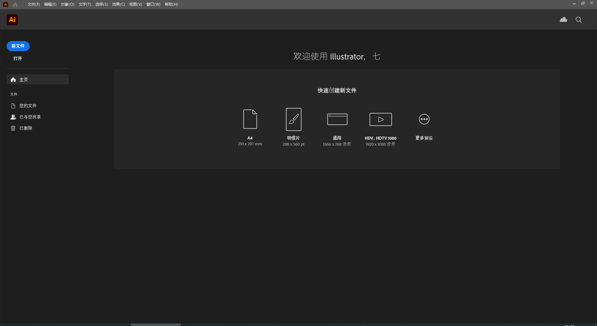
Task: Open 更多预设 via the ellipsis icon
Action: point(424,119)
